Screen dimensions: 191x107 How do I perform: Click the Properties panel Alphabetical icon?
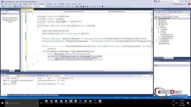(158, 65)
